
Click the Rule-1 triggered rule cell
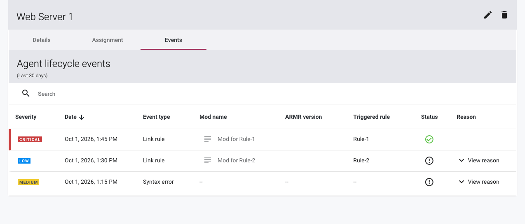(x=361, y=139)
